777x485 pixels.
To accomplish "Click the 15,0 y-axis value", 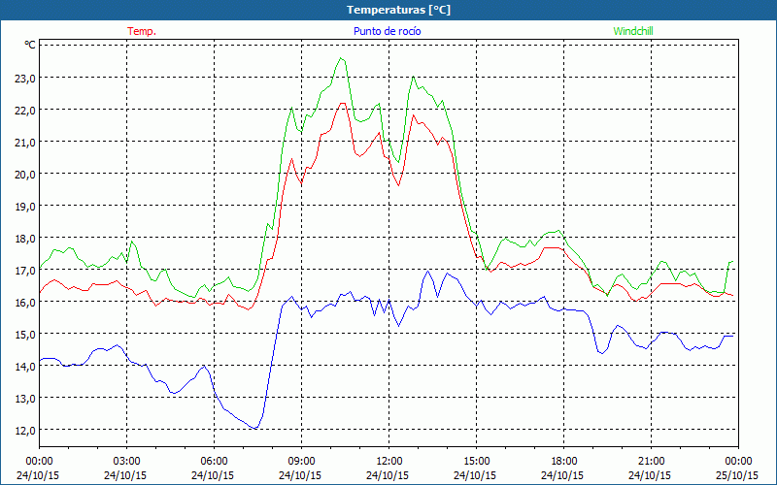I will click(x=26, y=335).
